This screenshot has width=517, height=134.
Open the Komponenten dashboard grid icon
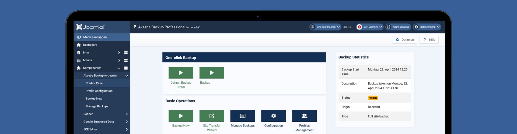tap(126, 68)
